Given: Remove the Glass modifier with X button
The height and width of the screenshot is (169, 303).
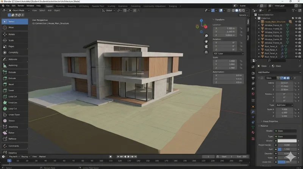Looking at the screenshot, I should coord(295,78).
